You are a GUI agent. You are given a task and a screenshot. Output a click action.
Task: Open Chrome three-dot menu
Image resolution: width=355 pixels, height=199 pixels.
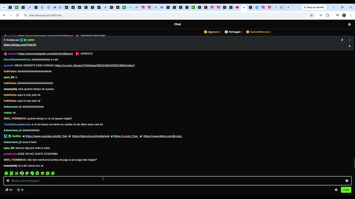pyautogui.click(x=351, y=15)
